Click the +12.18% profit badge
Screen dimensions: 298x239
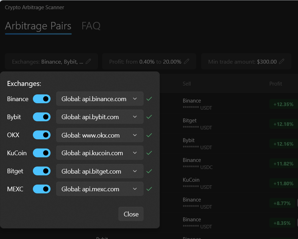pyautogui.click(x=284, y=124)
